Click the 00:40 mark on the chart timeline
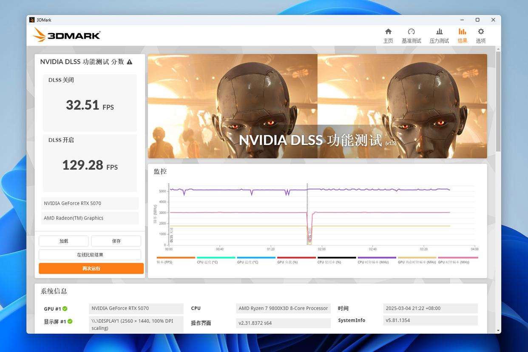The image size is (528, 352). pyautogui.click(x=220, y=249)
